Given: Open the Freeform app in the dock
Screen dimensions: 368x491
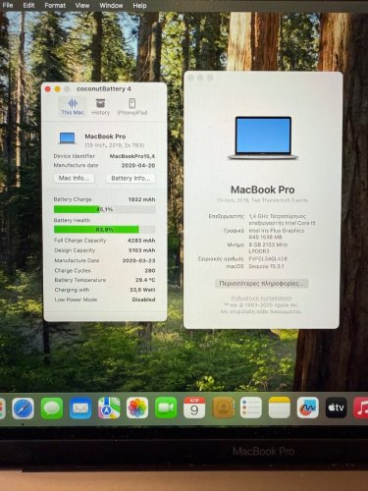Looking at the screenshot, I should click(307, 408).
